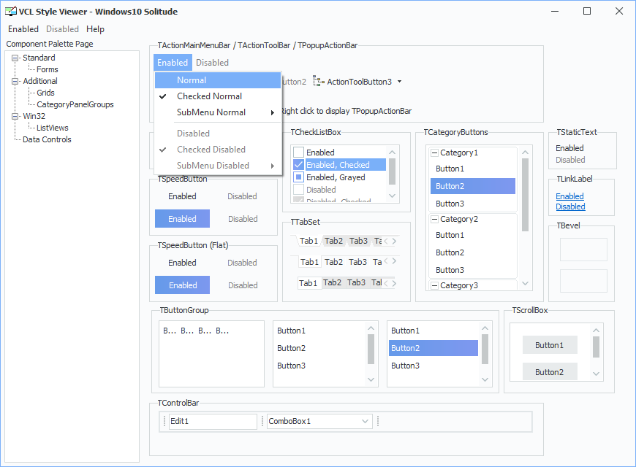Select the Normal popup menu item
Screen dimensions: 636x467
pyautogui.click(x=219, y=80)
